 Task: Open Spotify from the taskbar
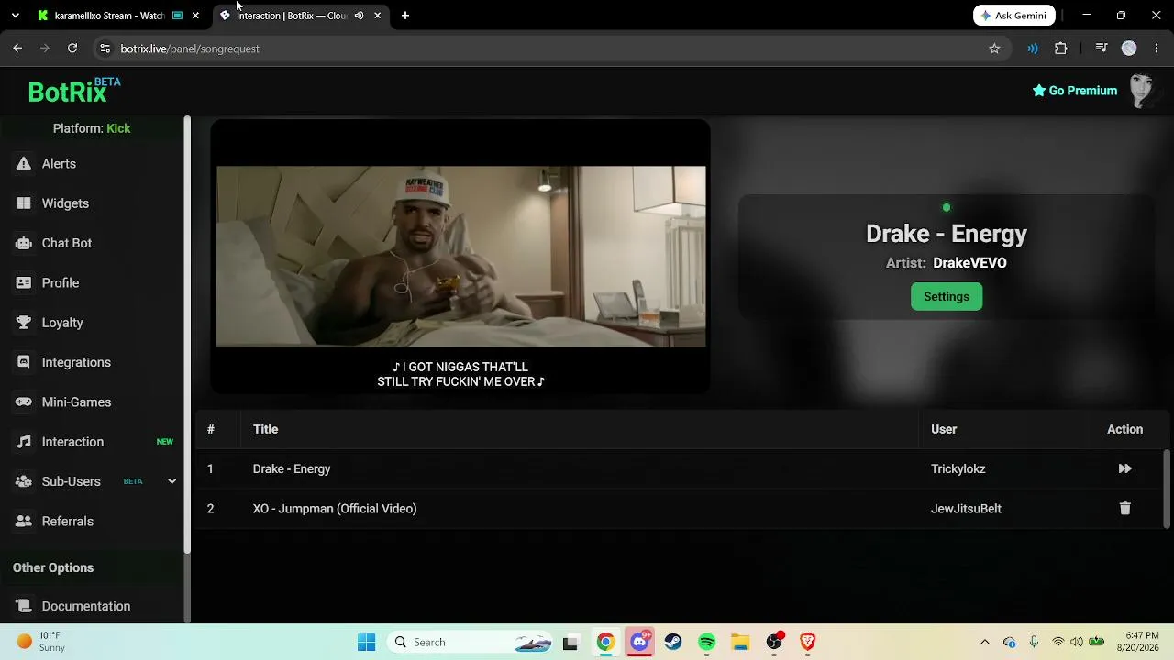707,642
